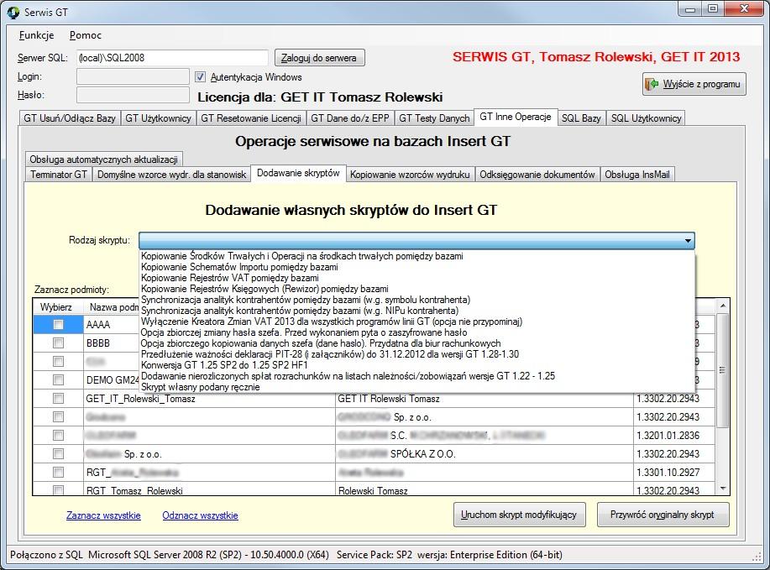The image size is (770, 570).
Task: Check the row with version 1.3201.01.2836
Action: [x=59, y=436]
